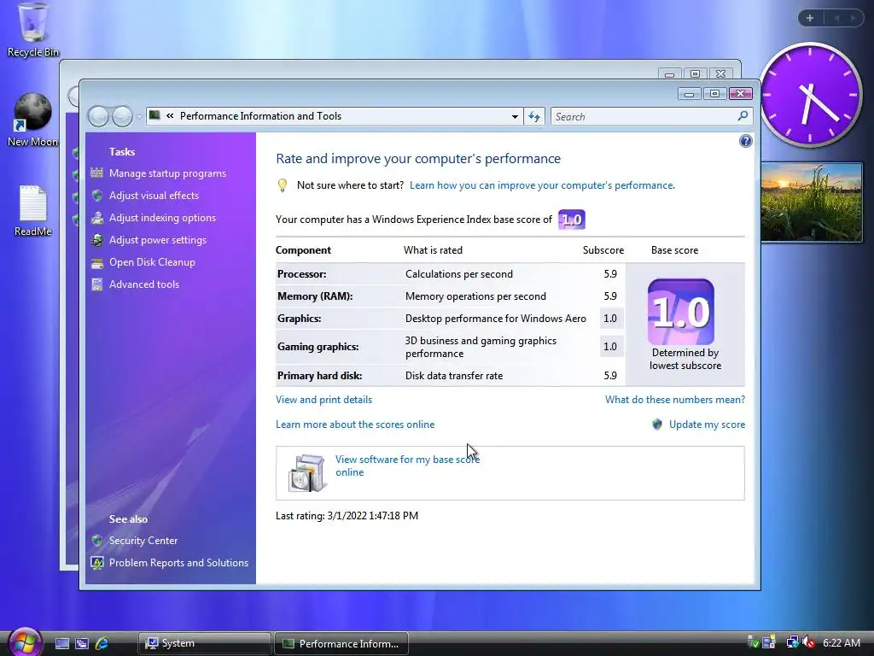
Task: Click the Update my score shield icon
Action: (657, 425)
